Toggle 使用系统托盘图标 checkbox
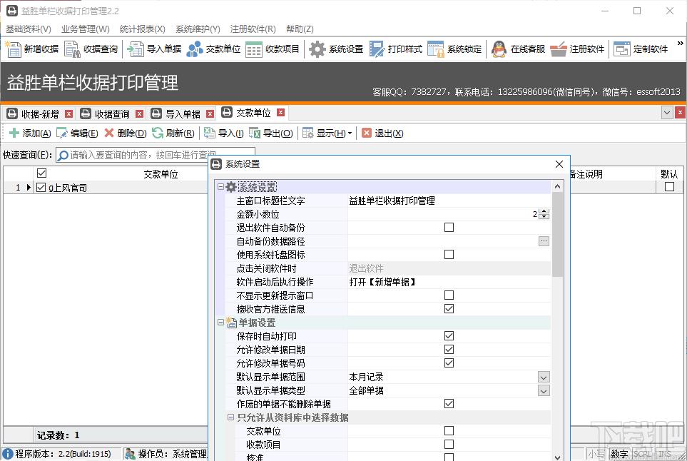The image size is (687, 461). [449, 255]
